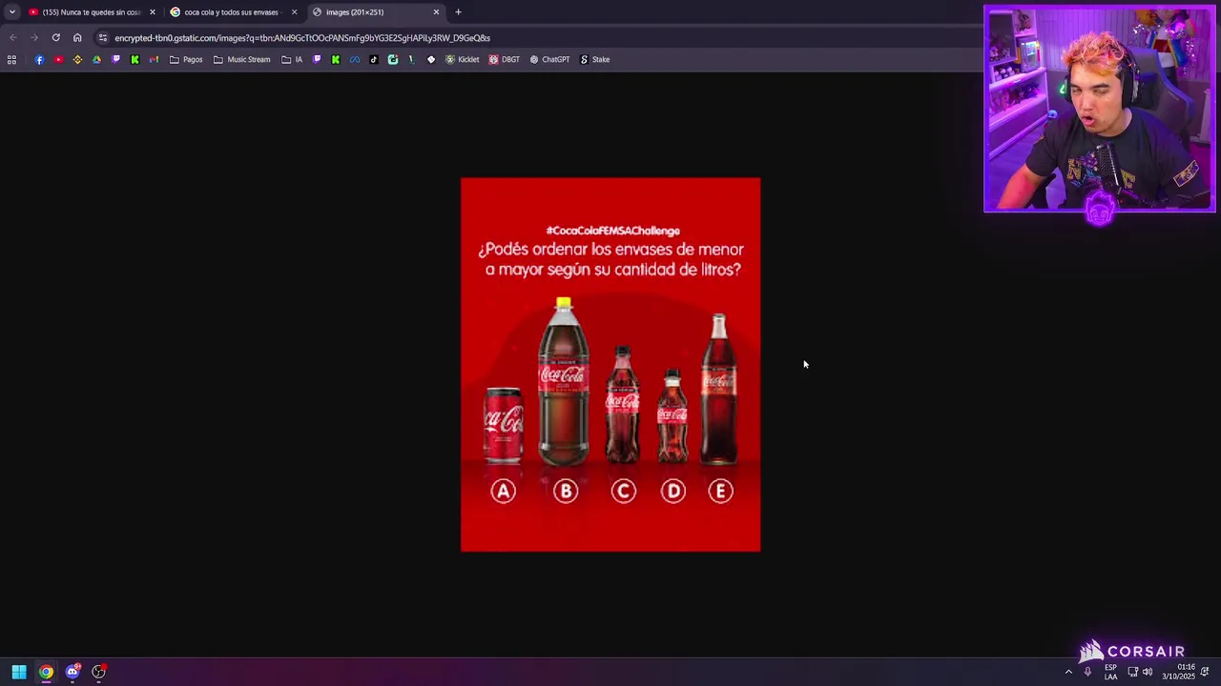Open the notification center icon

(1205, 672)
